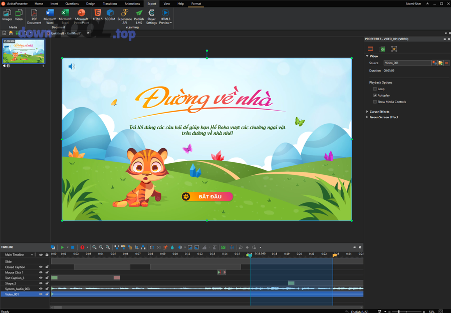Viewport: 451px width, 313px height.
Task: Enable the Loop checkbox
Action: coord(375,89)
